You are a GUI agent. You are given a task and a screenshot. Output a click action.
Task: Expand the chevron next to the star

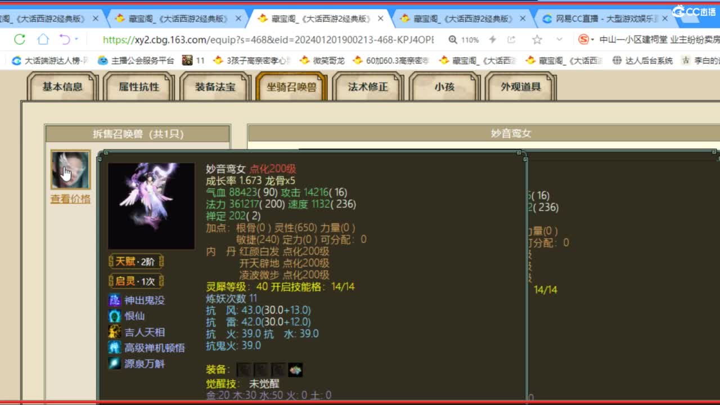pyautogui.click(x=559, y=39)
